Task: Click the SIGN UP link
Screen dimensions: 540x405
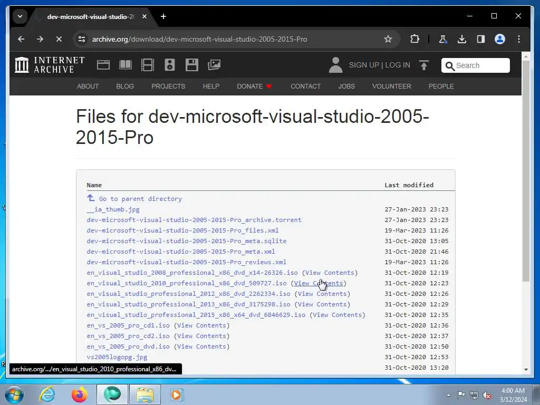Action: coord(364,65)
